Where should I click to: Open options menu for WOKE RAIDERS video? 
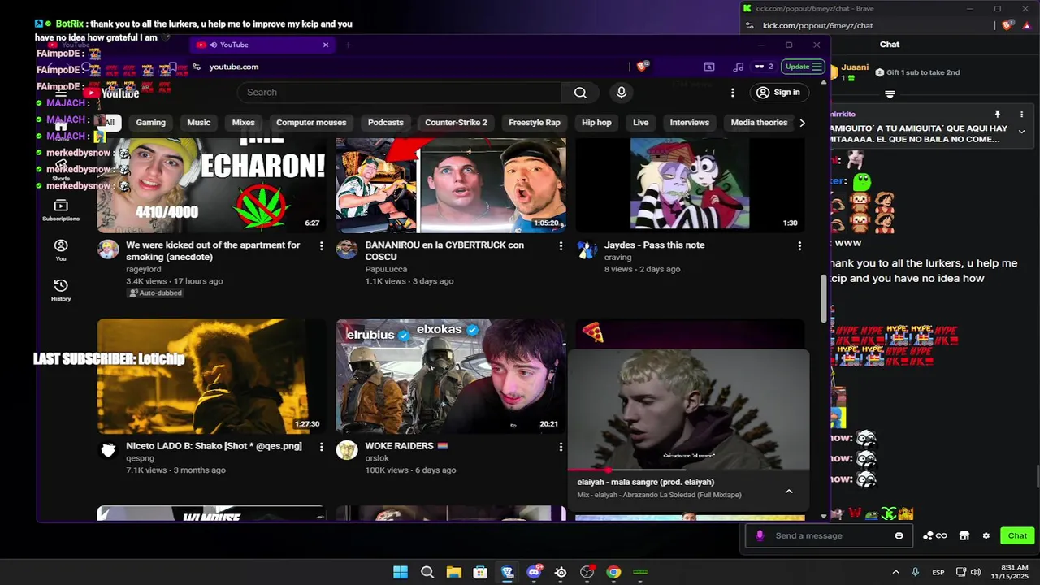(560, 446)
